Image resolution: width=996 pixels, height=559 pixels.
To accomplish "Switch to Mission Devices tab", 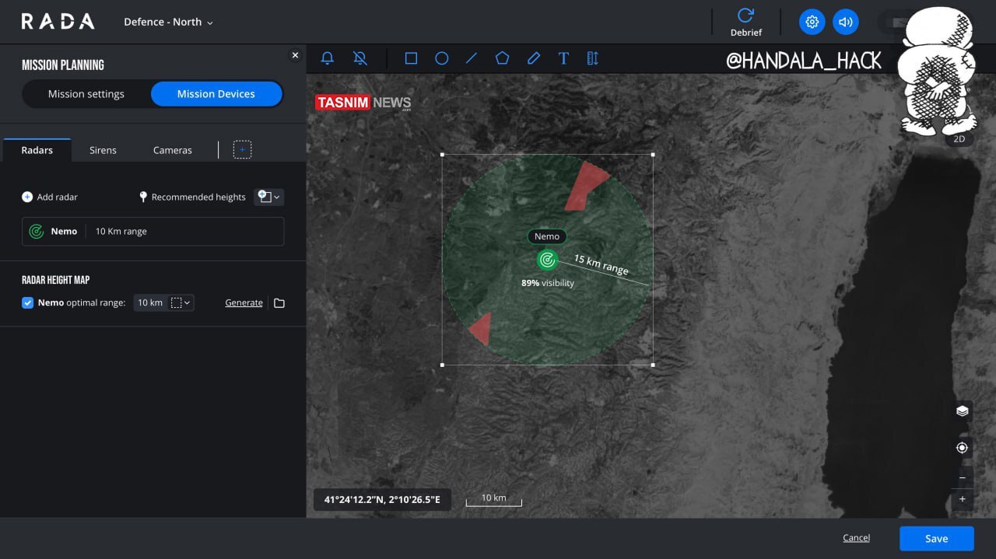I will coord(216,94).
